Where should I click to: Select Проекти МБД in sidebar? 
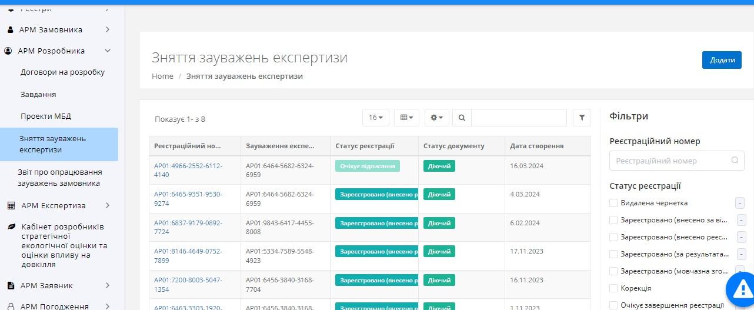(x=46, y=116)
